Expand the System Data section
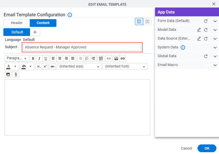219x154 pixels. 215,48
